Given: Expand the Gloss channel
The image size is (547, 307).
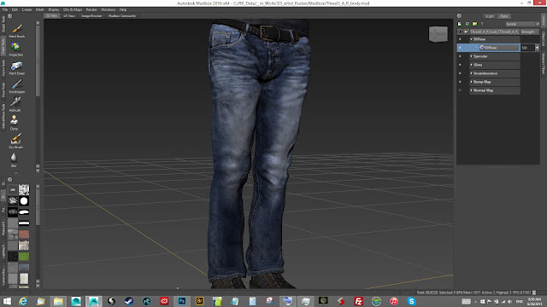Looking at the screenshot, I should 471,65.
